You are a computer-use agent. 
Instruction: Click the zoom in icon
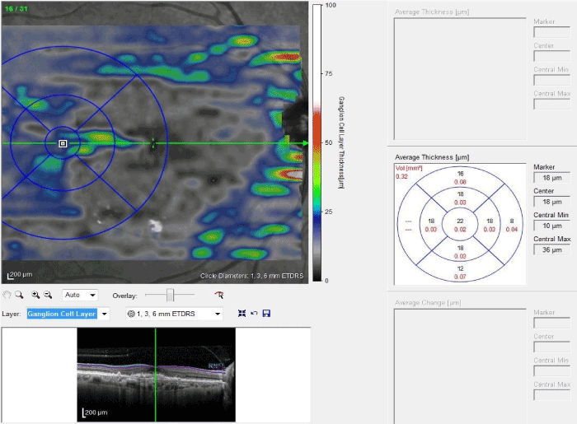35,295
